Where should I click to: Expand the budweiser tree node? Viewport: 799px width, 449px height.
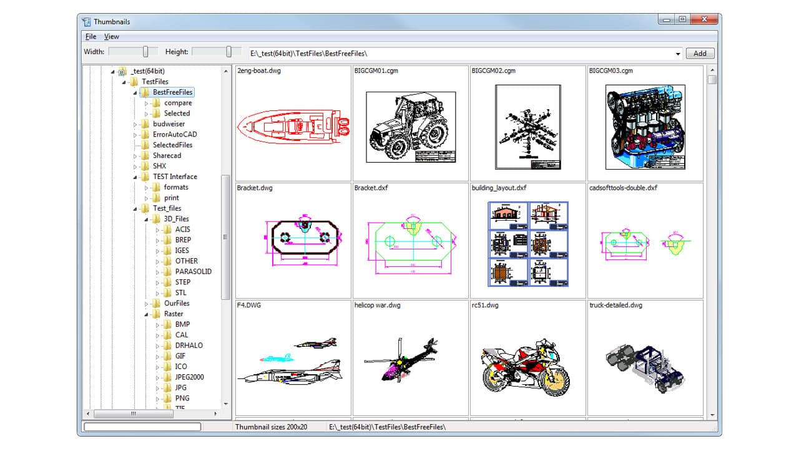click(134, 123)
